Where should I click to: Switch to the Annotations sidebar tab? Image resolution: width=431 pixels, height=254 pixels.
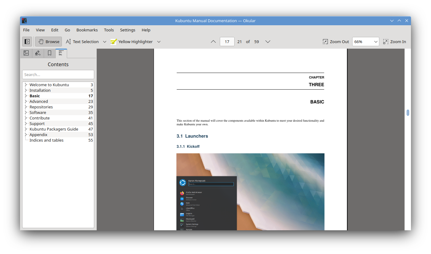pyautogui.click(x=38, y=53)
